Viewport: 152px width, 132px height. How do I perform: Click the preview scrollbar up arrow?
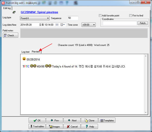tap(146, 56)
